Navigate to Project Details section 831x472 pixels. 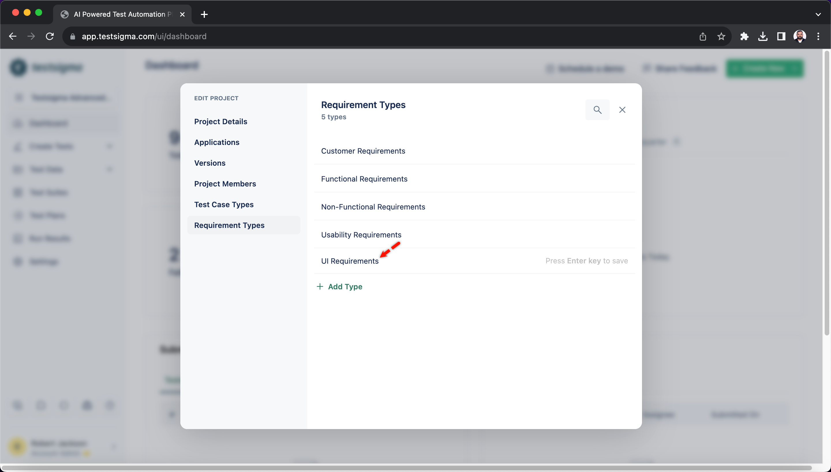click(x=221, y=121)
